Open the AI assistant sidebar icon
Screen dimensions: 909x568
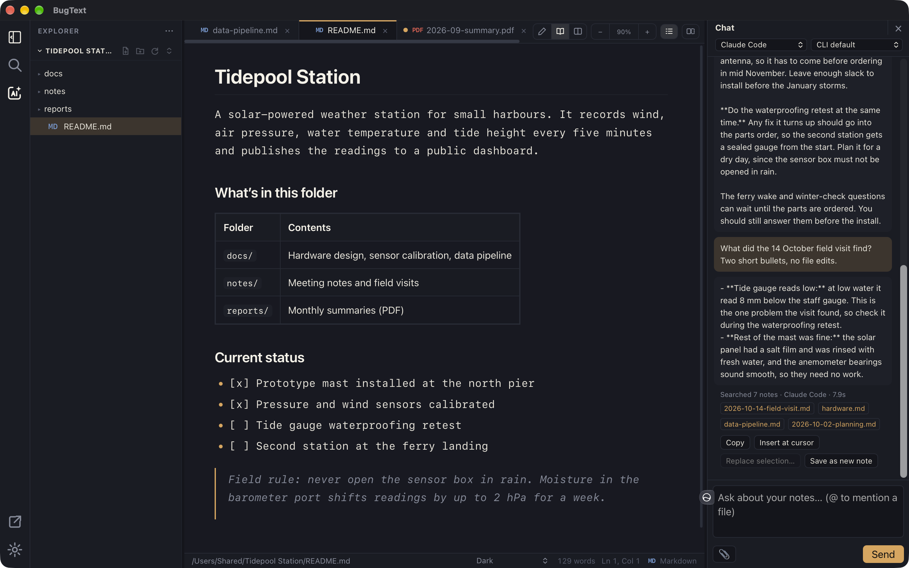click(x=15, y=93)
